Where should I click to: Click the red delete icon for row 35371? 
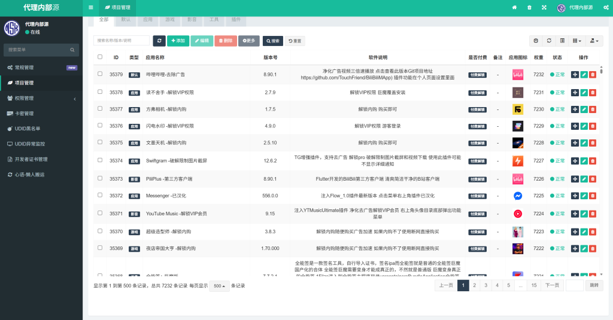pos(593,214)
